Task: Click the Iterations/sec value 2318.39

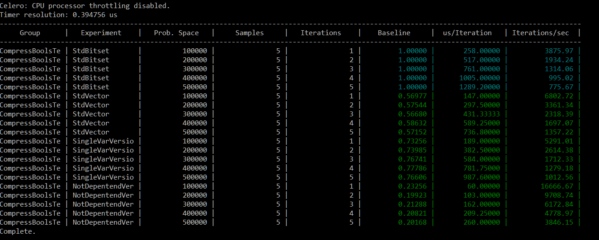Action: pyautogui.click(x=559, y=114)
